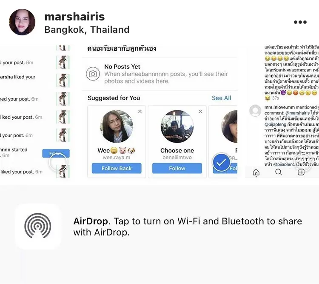The height and width of the screenshot is (284, 319).
Task: Toggle the blue checkmark selection circle
Action: coord(221,162)
